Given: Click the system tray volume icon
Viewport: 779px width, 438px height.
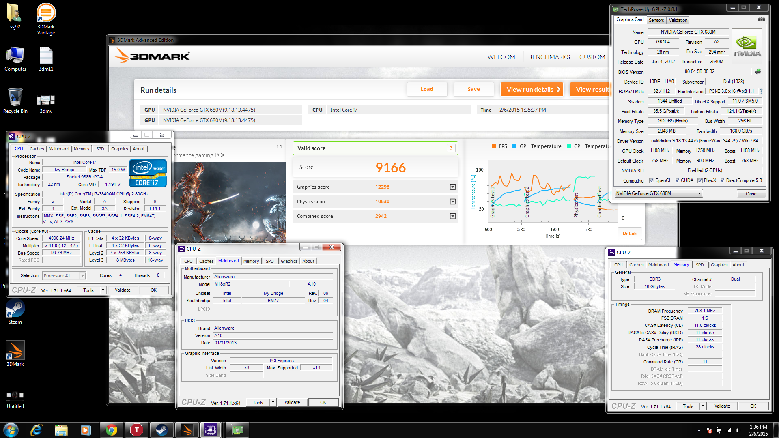Looking at the screenshot, I should point(738,430).
